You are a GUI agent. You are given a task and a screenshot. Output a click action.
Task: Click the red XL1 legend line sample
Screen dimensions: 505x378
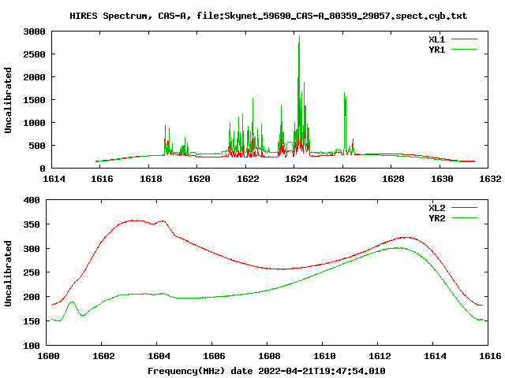[464, 39]
